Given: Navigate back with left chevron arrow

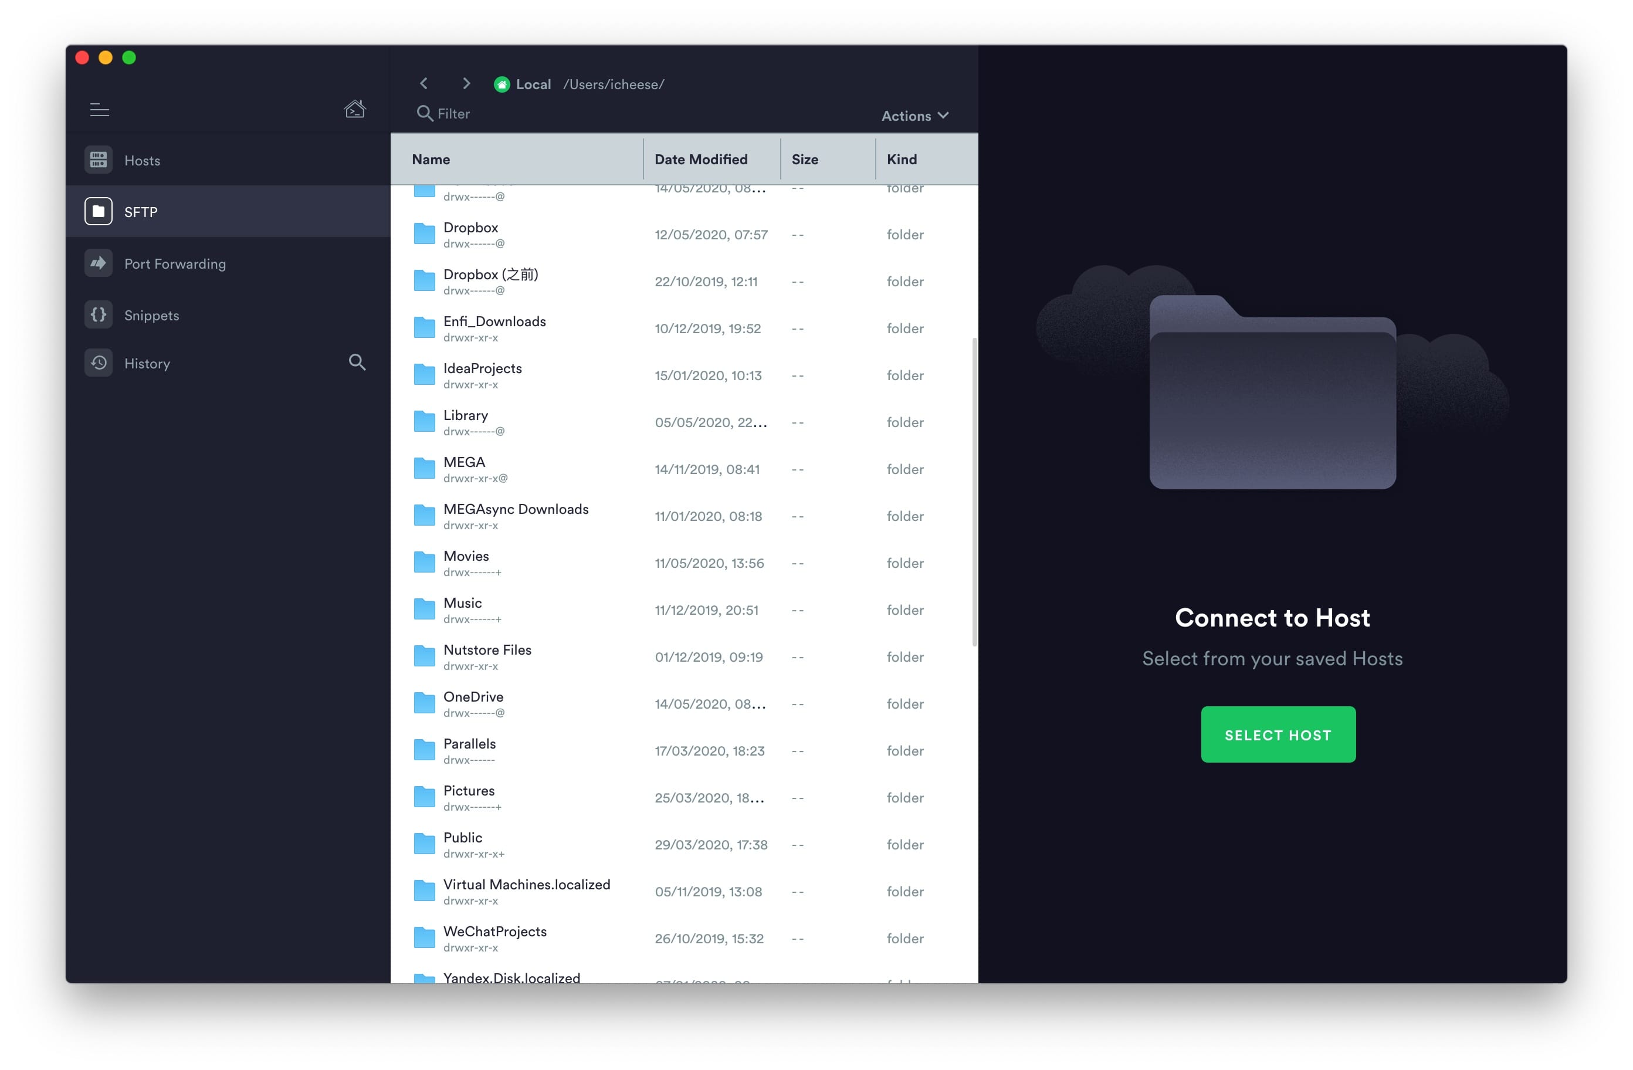Looking at the screenshot, I should point(424,84).
